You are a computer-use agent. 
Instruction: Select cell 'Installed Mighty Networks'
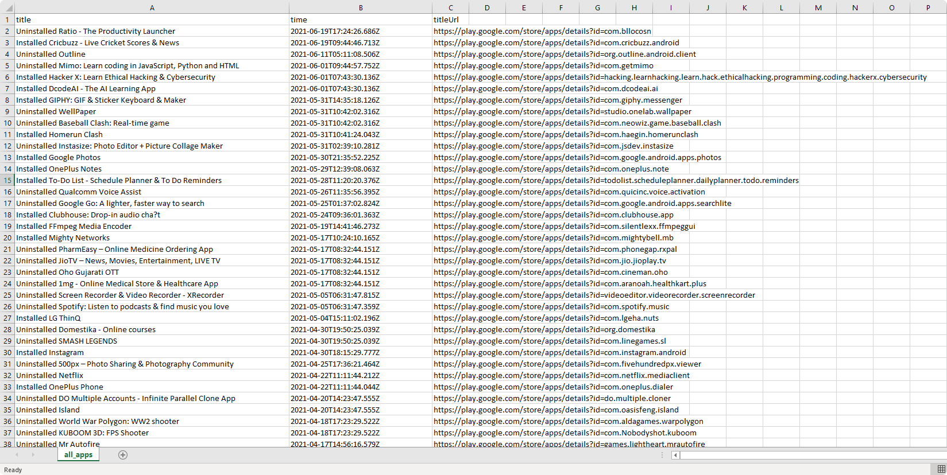click(x=152, y=237)
